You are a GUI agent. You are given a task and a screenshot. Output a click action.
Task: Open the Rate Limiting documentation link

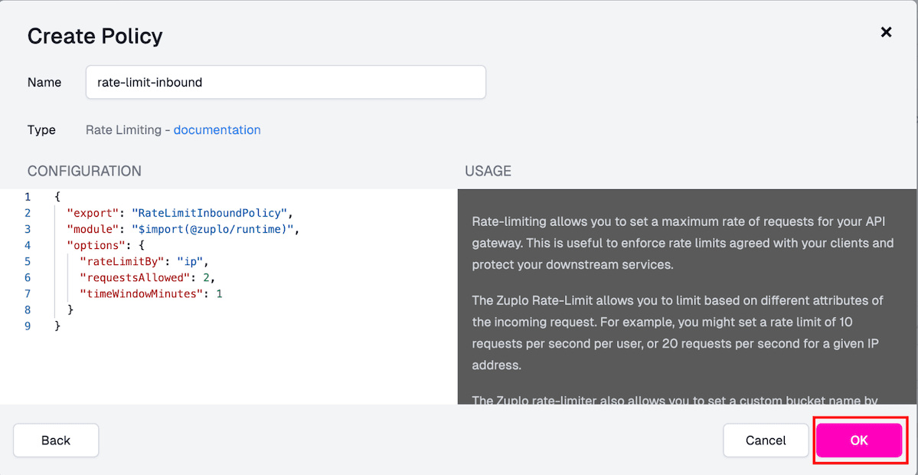[x=217, y=129]
